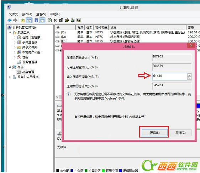Click the magnifier Find toolbar icon

coord(73,20)
